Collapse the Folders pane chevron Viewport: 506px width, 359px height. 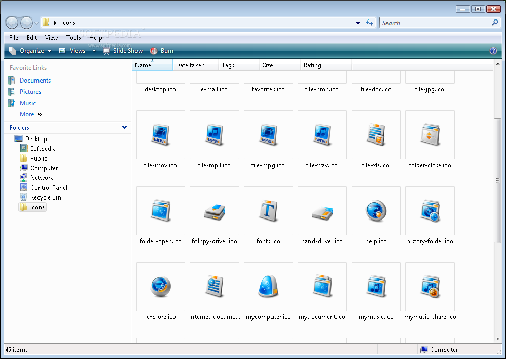click(x=124, y=127)
